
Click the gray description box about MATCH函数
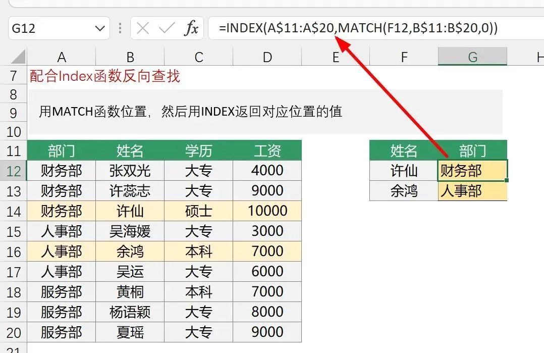tap(265, 112)
